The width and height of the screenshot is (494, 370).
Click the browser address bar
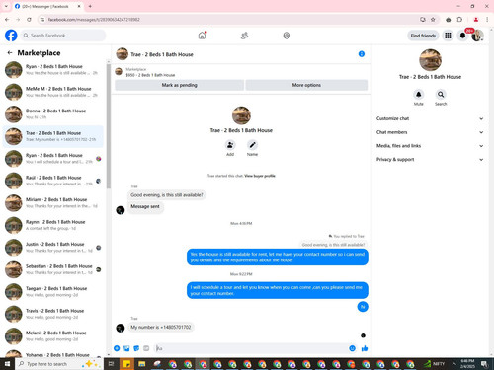[230, 20]
